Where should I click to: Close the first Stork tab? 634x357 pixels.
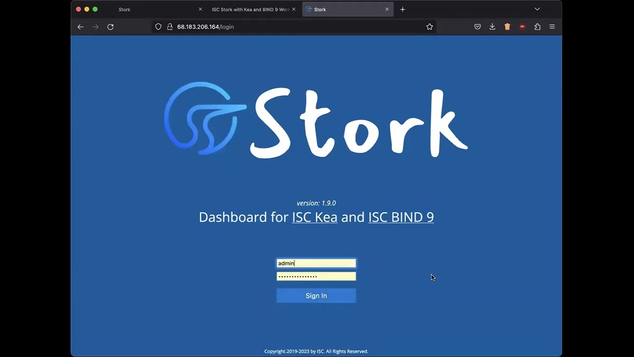(200, 9)
